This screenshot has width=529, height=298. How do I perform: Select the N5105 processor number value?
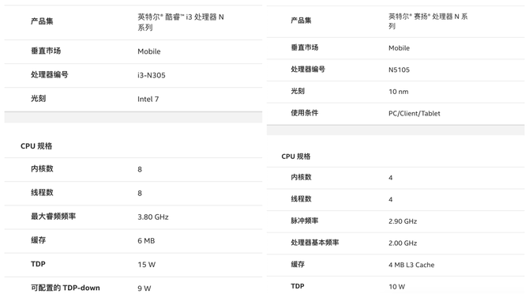click(x=399, y=70)
